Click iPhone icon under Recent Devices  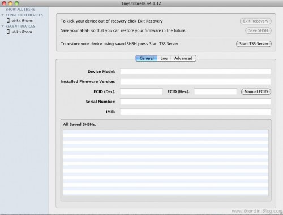point(8,32)
